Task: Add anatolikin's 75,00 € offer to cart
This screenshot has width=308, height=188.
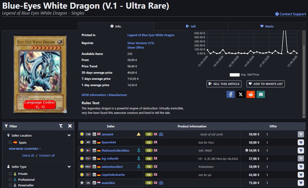Action: 301,183
